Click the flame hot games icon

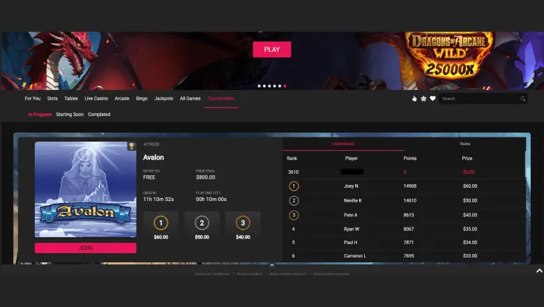tap(414, 98)
